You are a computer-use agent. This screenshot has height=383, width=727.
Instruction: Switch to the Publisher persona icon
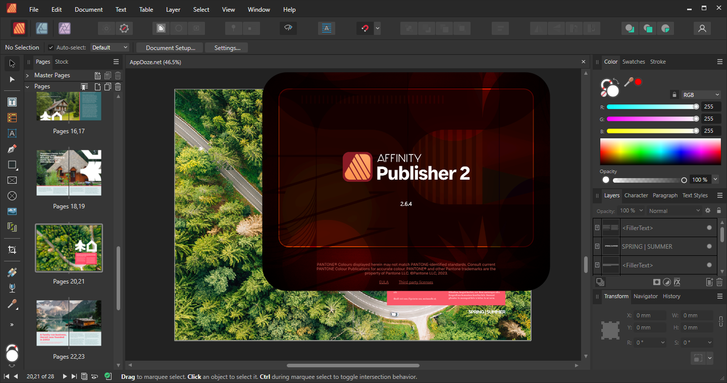tap(19, 28)
